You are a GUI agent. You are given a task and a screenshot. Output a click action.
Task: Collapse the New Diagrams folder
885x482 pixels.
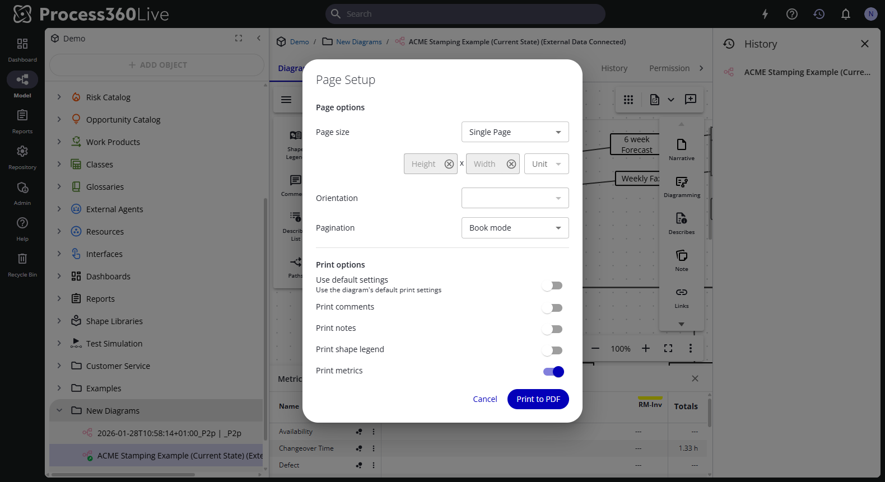[59, 410]
